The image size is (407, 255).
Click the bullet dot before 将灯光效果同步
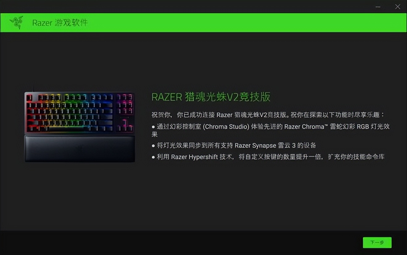click(x=154, y=146)
